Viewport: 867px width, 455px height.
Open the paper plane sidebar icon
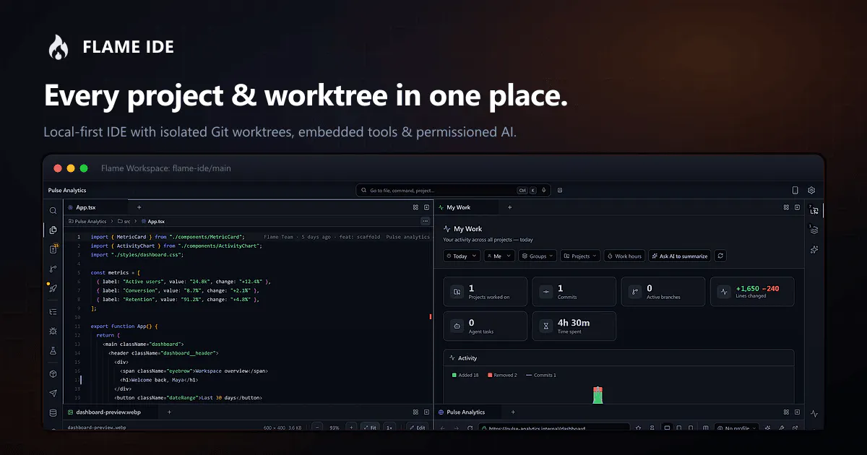53,394
